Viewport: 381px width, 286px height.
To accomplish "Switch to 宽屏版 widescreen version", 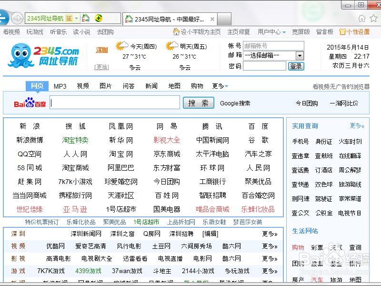I will [x=301, y=32].
